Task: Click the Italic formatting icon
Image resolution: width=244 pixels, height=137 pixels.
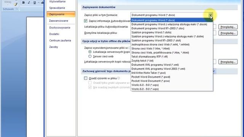Action: tap(29, 3)
